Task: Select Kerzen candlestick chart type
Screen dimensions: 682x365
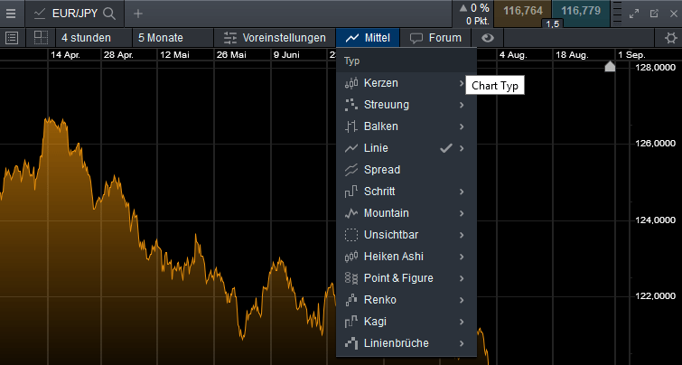Action: 380,83
